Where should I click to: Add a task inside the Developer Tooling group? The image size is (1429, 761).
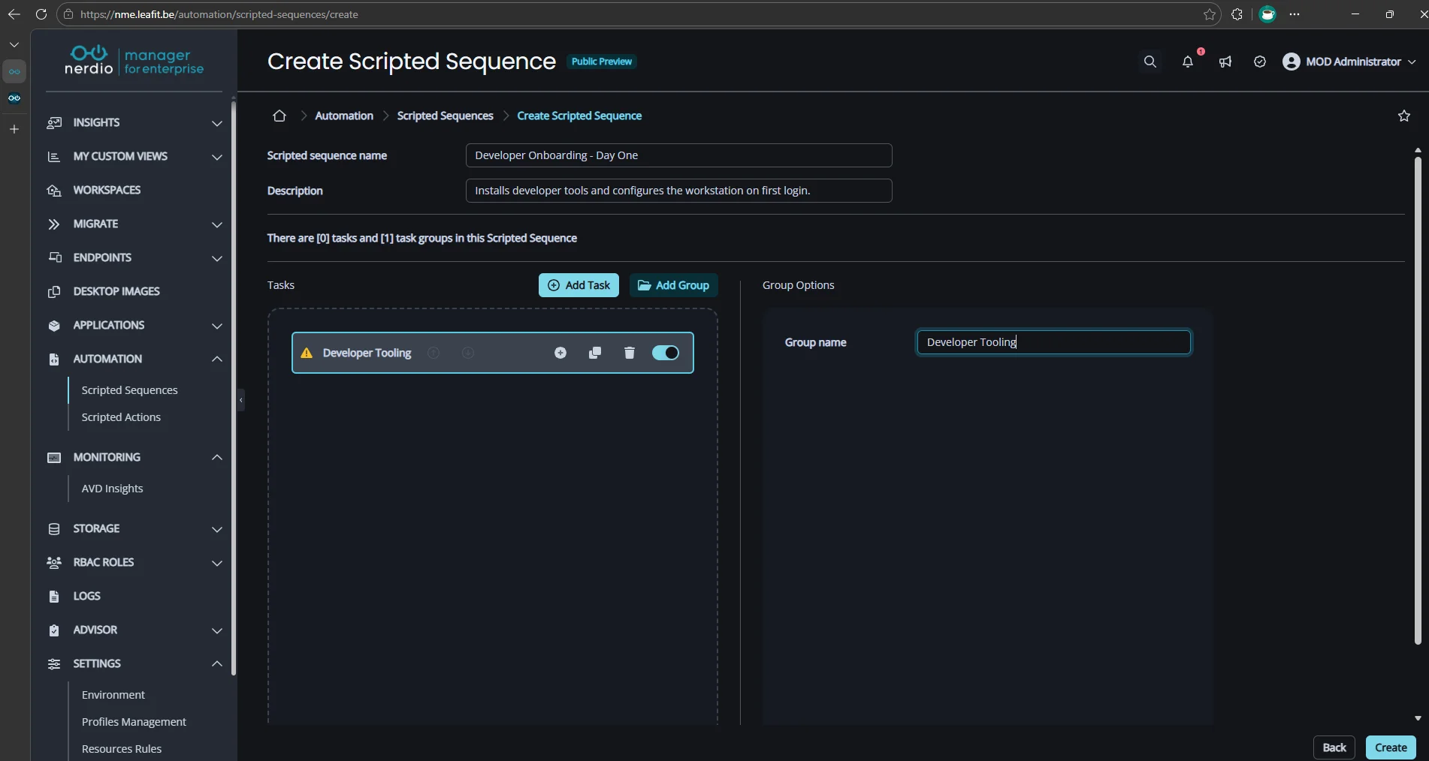click(x=560, y=353)
